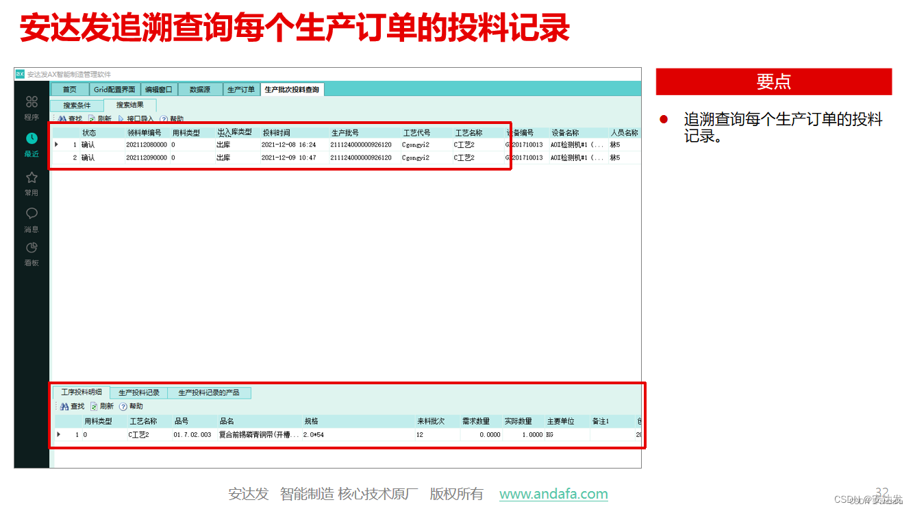Open the 程序 sidebar icon
Screen dimensions: 913x511
click(x=32, y=102)
